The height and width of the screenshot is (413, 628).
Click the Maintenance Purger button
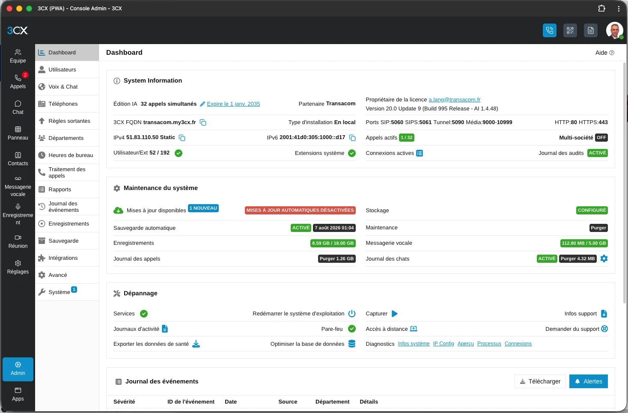pyautogui.click(x=598, y=228)
